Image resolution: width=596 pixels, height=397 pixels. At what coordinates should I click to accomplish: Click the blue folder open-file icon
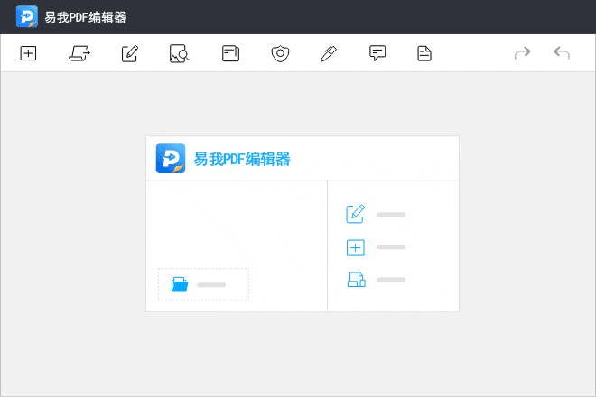coord(180,285)
